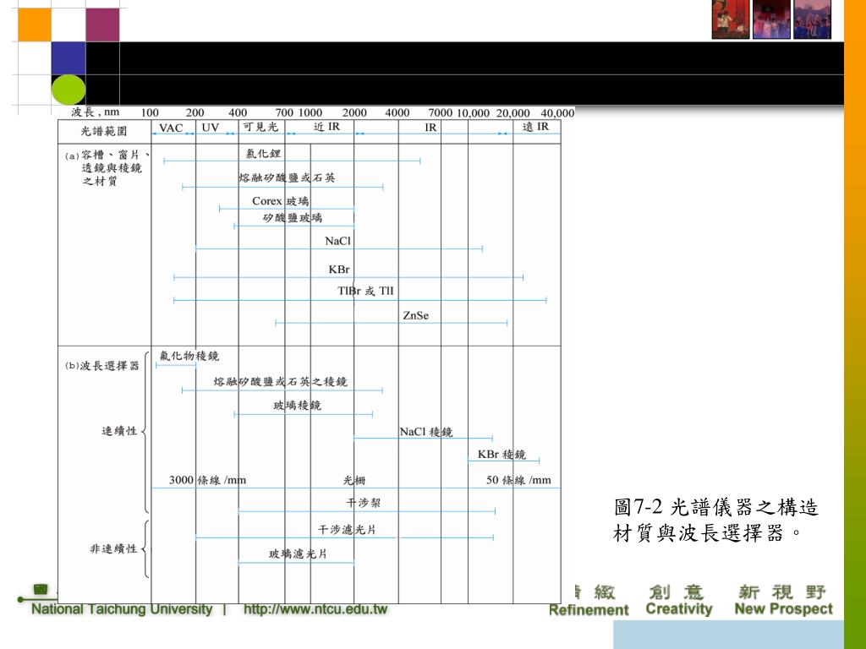
Task: Click the 'VAC' spectral region label
Action: click(x=171, y=128)
